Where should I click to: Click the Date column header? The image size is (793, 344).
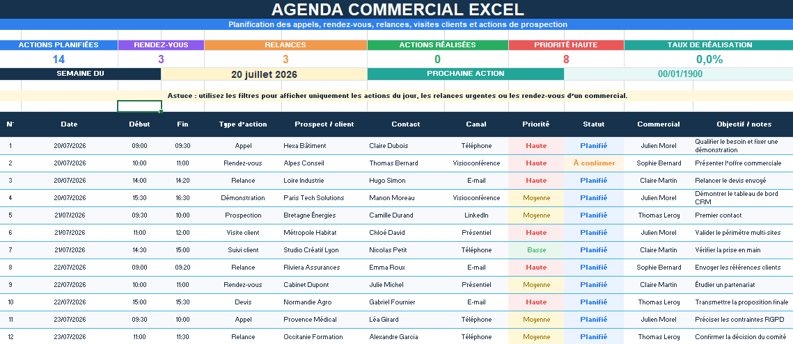tap(70, 124)
